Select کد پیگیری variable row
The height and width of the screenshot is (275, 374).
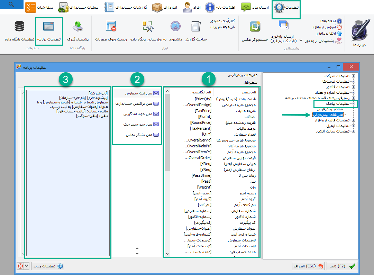coord(215,222)
